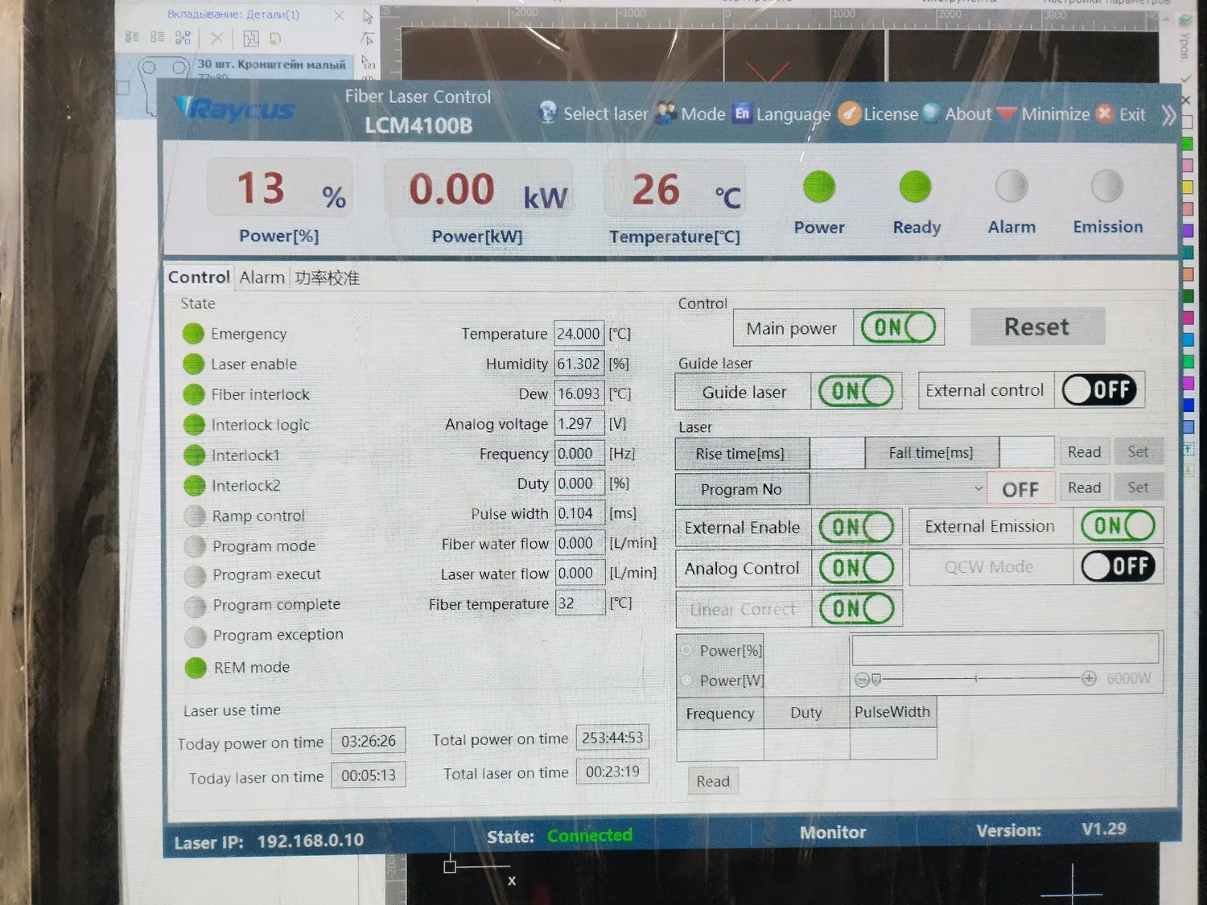1207x905 pixels.
Task: Enable the External control toggle
Action: pos(1099,390)
